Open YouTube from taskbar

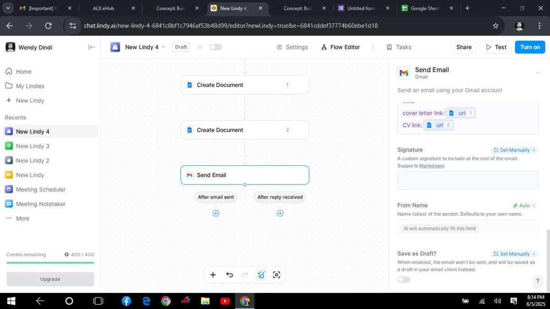(225, 301)
